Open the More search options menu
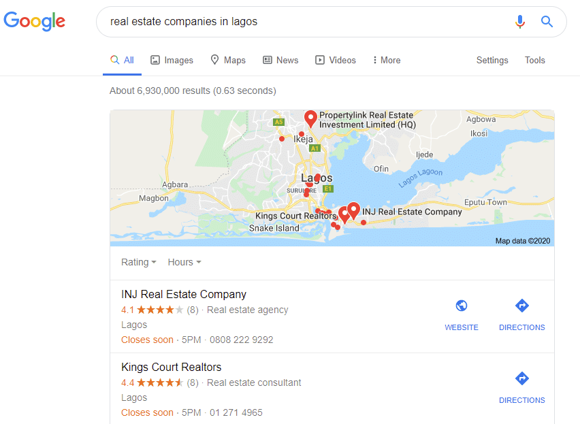 [387, 61]
